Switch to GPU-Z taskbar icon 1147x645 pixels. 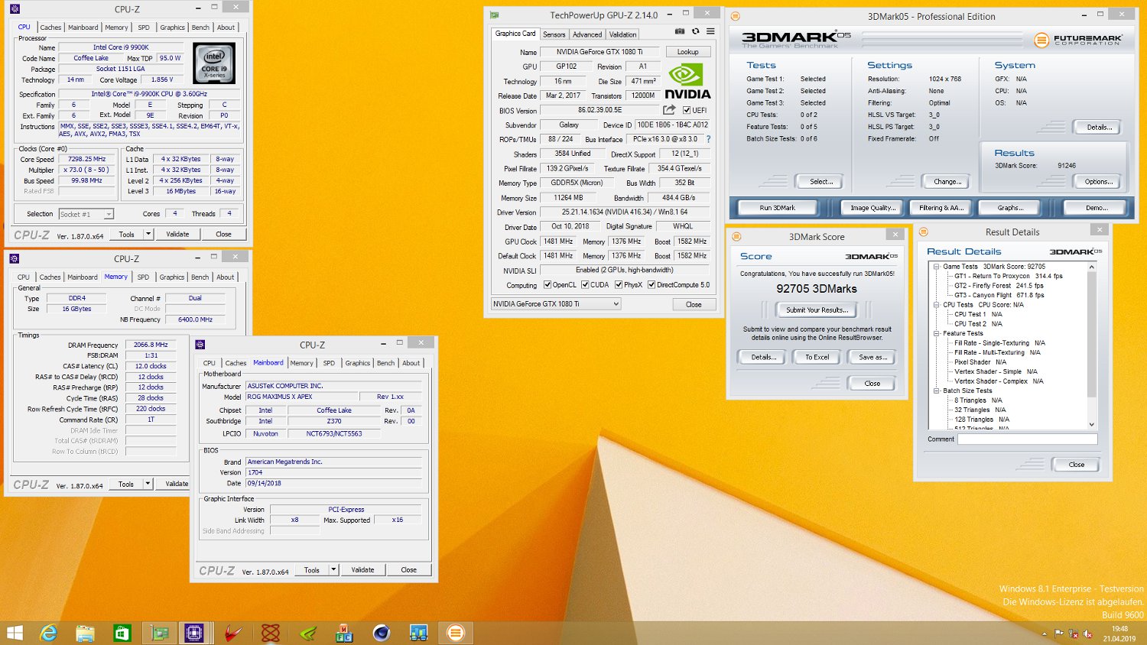(x=160, y=633)
